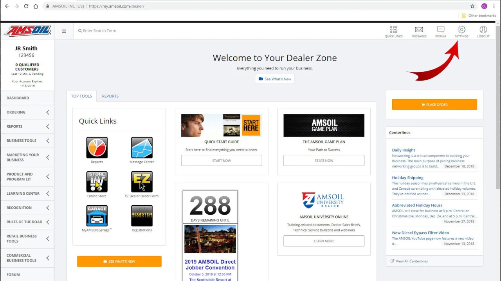Image resolution: width=501 pixels, height=281 pixels.
Task: Click the AMSOIL University Online logo
Action: pyautogui.click(x=324, y=200)
